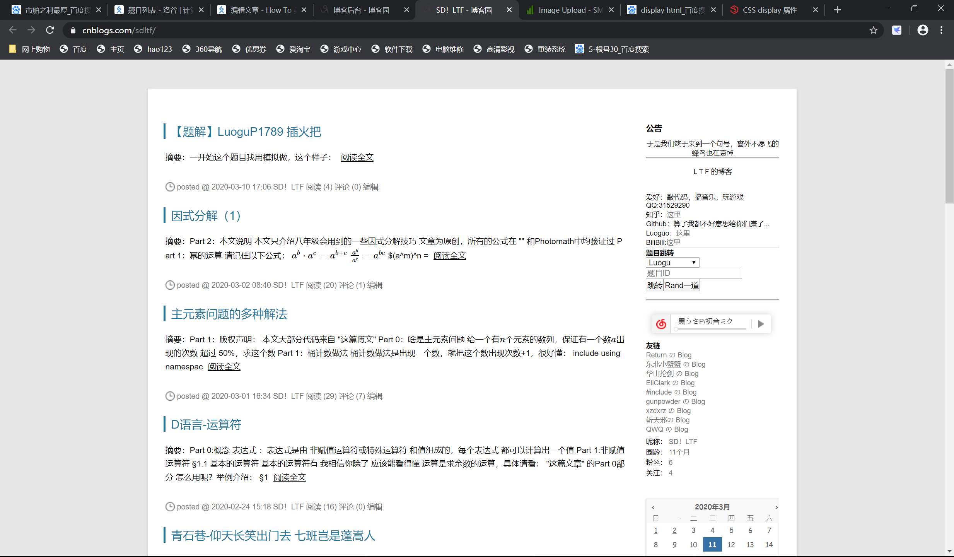This screenshot has height=557, width=954.
Task: Open friend link 东北小蟹蟹 の Blog
Action: (x=676, y=364)
